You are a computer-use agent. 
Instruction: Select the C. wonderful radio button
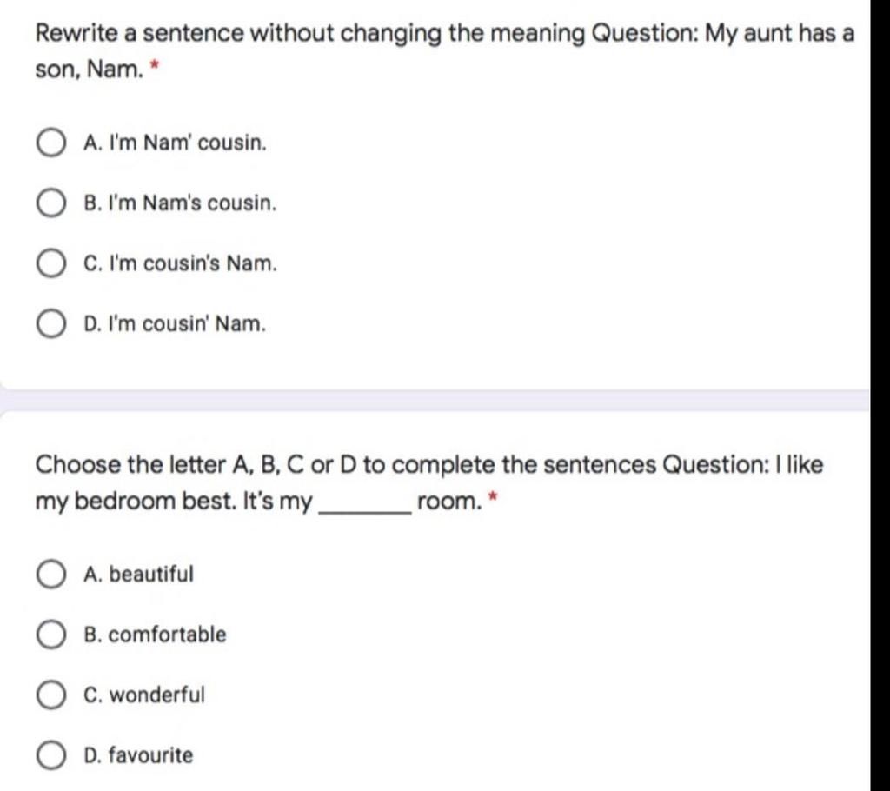pos(51,695)
